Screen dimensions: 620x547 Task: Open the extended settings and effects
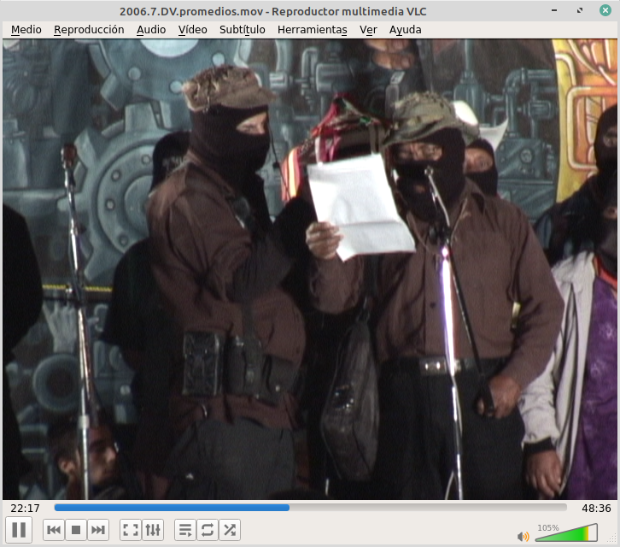coord(153,530)
